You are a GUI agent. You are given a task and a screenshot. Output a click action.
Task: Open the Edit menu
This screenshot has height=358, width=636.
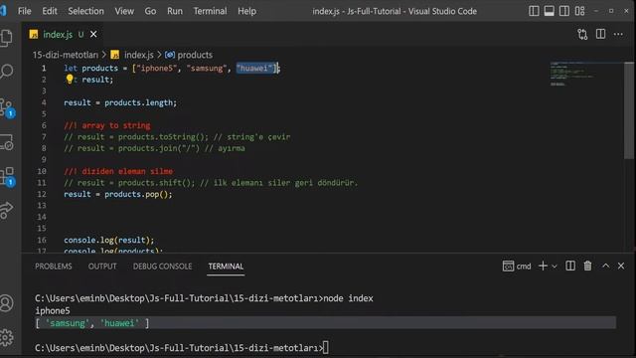(x=50, y=11)
